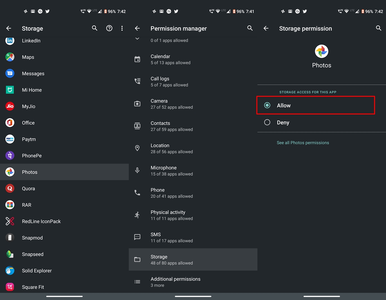Image resolution: width=386 pixels, height=300 pixels.
Task: Tap the battery indicator in Storage permission screen
Action: click(363, 11)
